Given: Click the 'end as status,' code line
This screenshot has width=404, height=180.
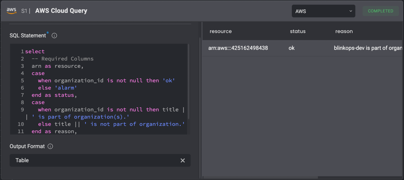Looking at the screenshot, I should (x=54, y=95).
